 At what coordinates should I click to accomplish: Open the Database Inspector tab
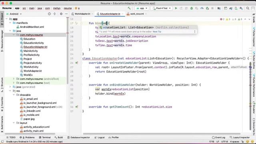tap(78, 138)
